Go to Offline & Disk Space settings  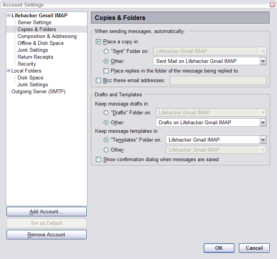[41, 43]
